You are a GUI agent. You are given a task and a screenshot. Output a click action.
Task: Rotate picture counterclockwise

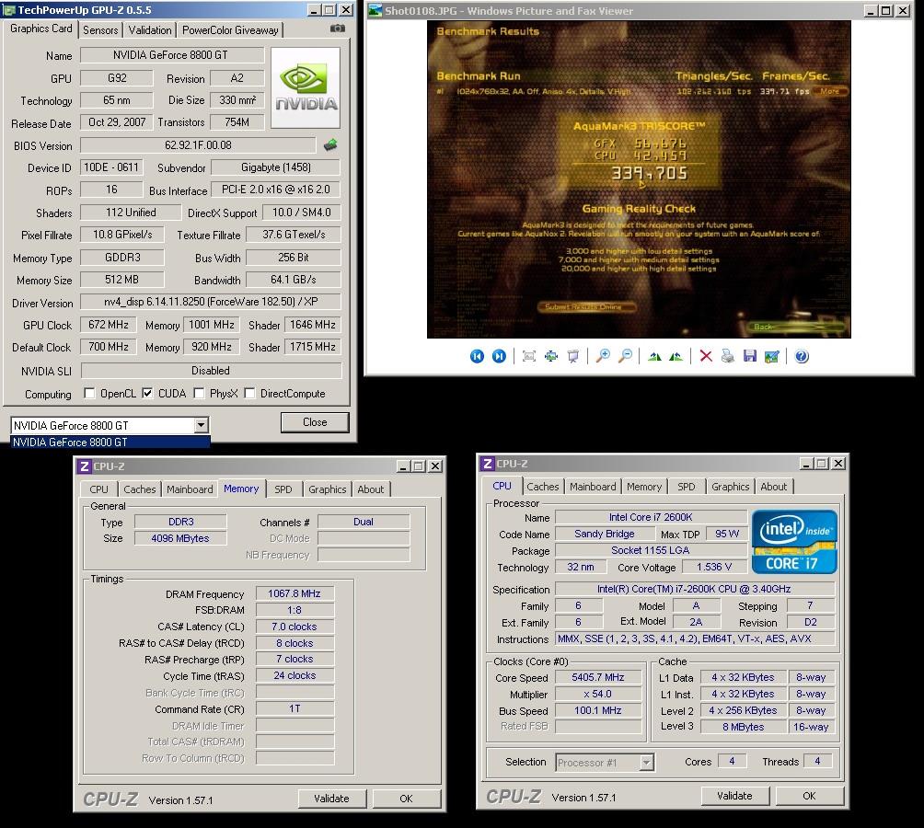(x=676, y=356)
